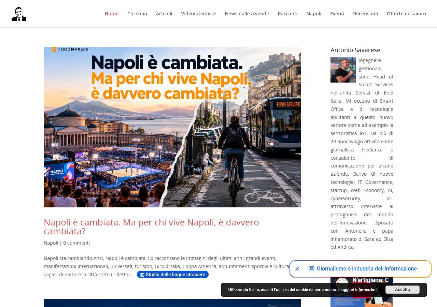Click newspaper icon in Giornalismo popup
The height and width of the screenshot is (307, 437).
coord(311,269)
